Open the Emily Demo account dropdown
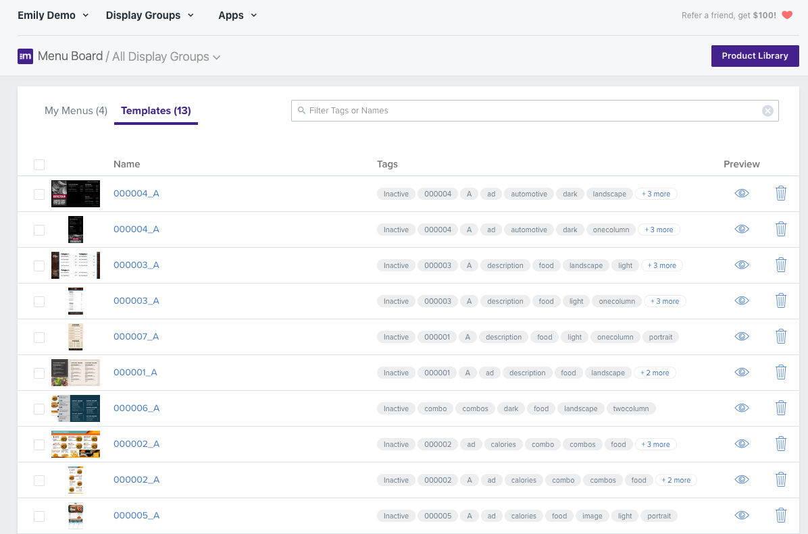This screenshot has height=534, width=808. 53,15
